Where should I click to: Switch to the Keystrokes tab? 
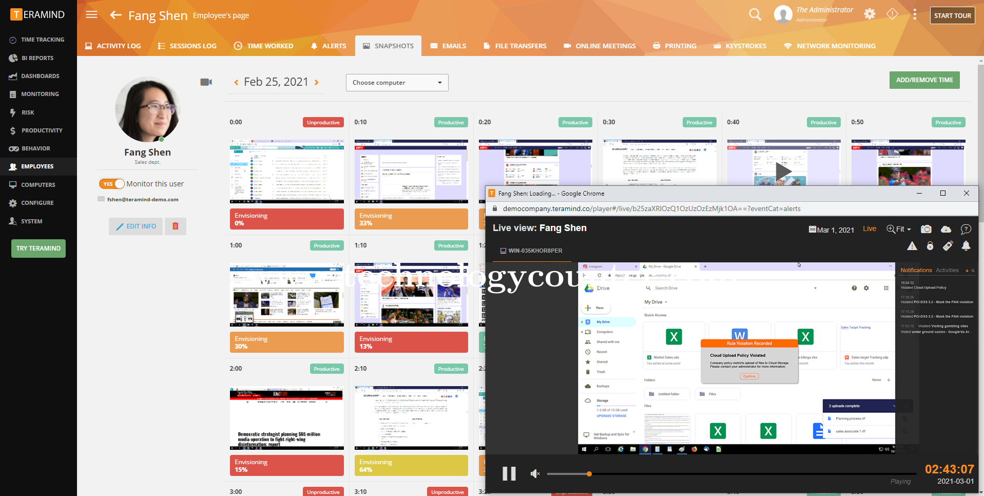pyautogui.click(x=740, y=46)
